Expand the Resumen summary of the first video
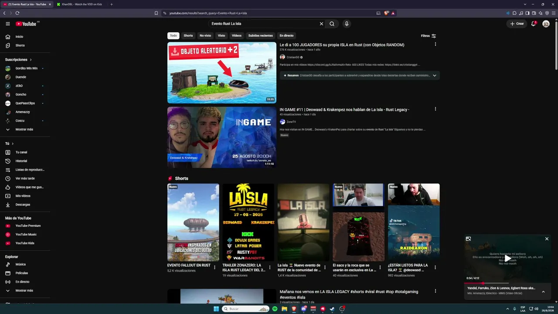This screenshot has height=314, width=558. [x=434, y=75]
